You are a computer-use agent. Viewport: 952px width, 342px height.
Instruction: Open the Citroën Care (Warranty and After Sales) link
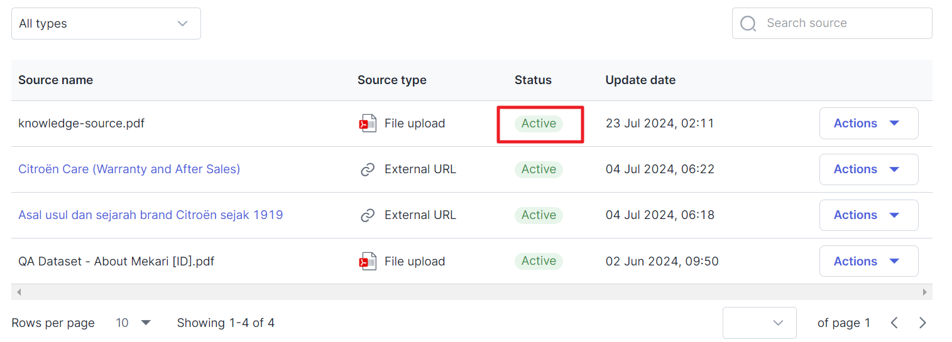(129, 169)
